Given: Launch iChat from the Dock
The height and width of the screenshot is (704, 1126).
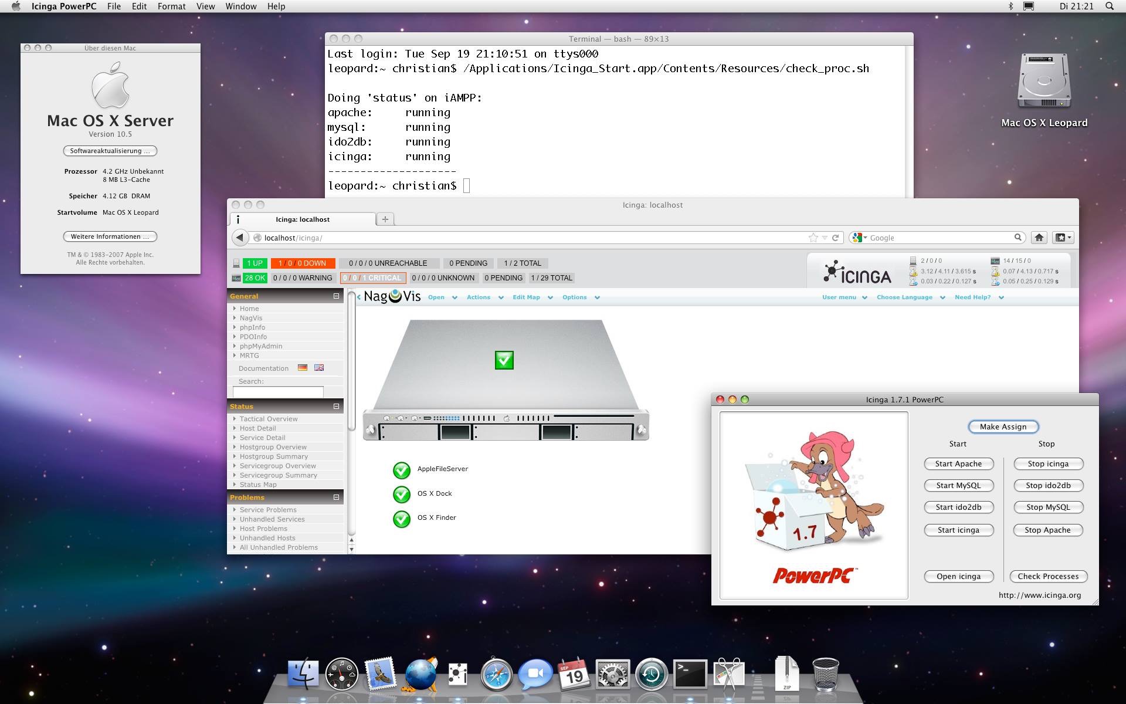Looking at the screenshot, I should click(x=535, y=673).
